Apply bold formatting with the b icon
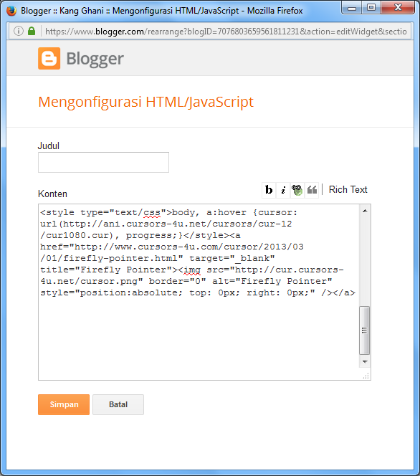The width and height of the screenshot is (420, 476). pos(269,191)
